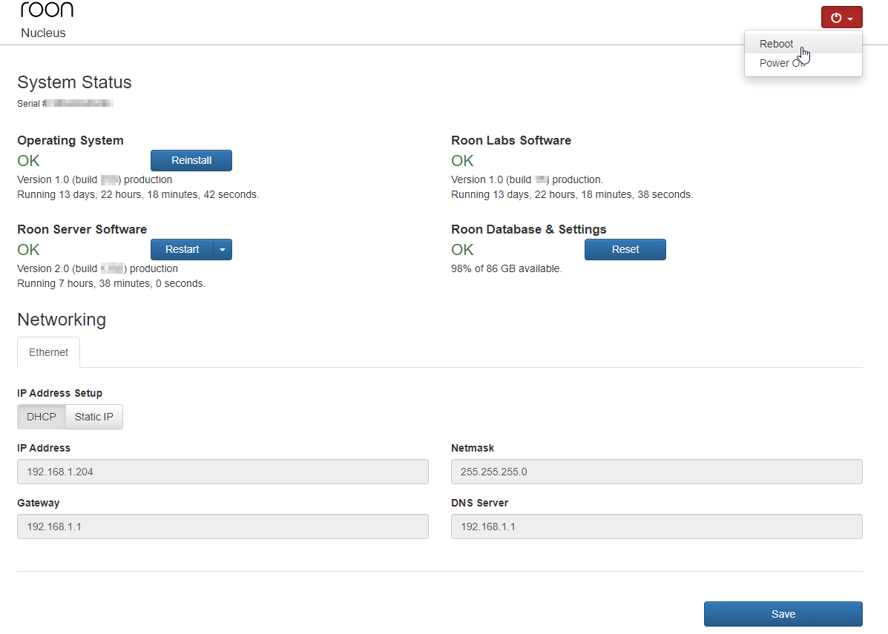This screenshot has width=888, height=634.
Task: Switch to the Ethernet tab under Networking
Action: [48, 352]
